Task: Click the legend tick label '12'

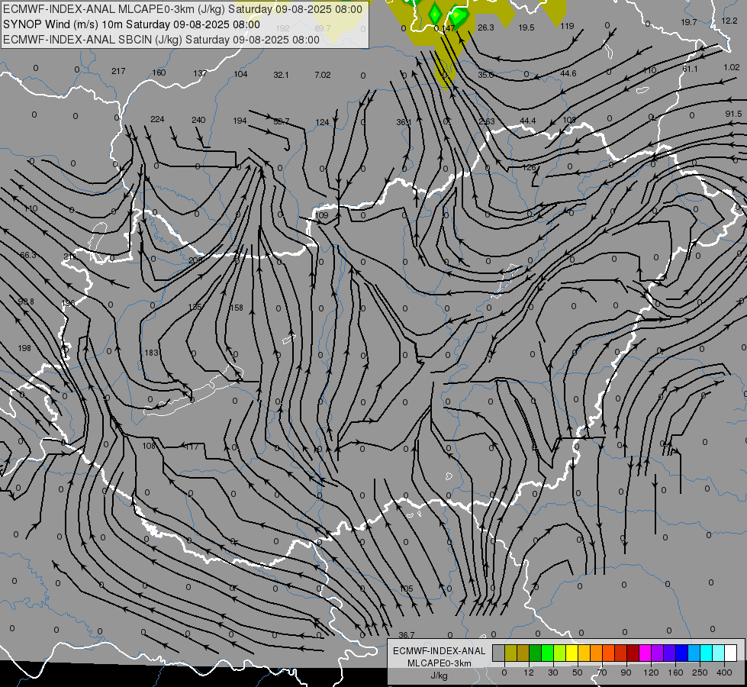Action: click(x=528, y=672)
